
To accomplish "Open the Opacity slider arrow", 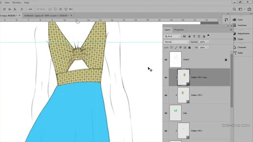I will [208, 42].
